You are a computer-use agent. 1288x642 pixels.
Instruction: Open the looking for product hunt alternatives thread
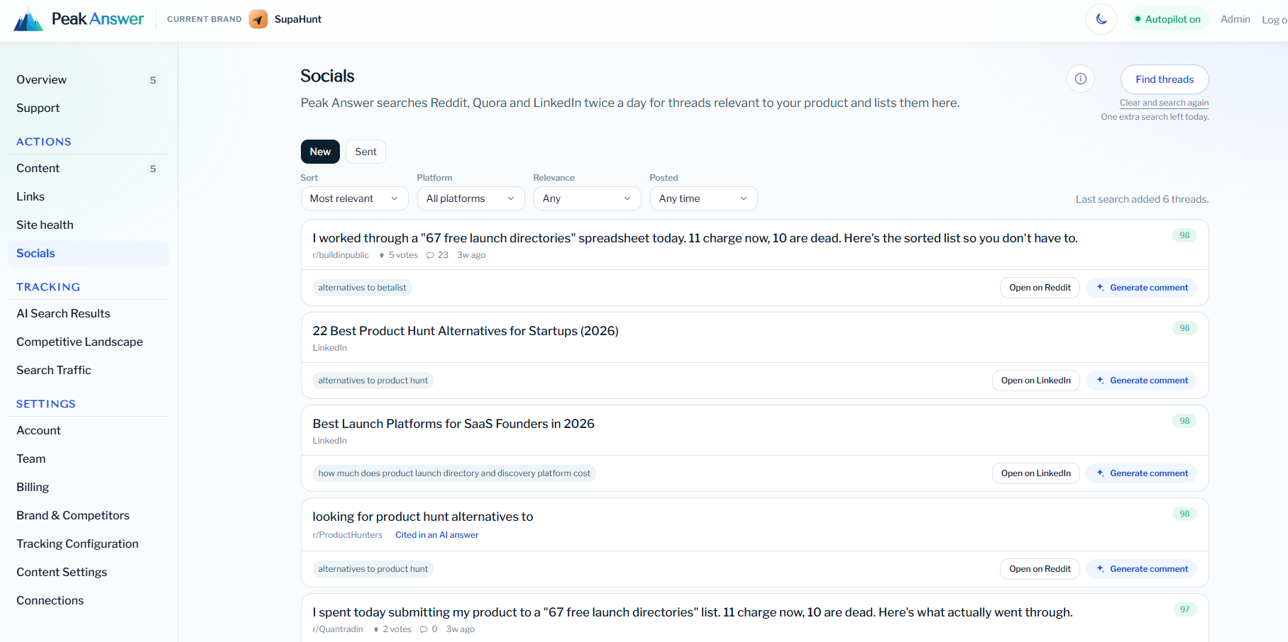(x=423, y=517)
